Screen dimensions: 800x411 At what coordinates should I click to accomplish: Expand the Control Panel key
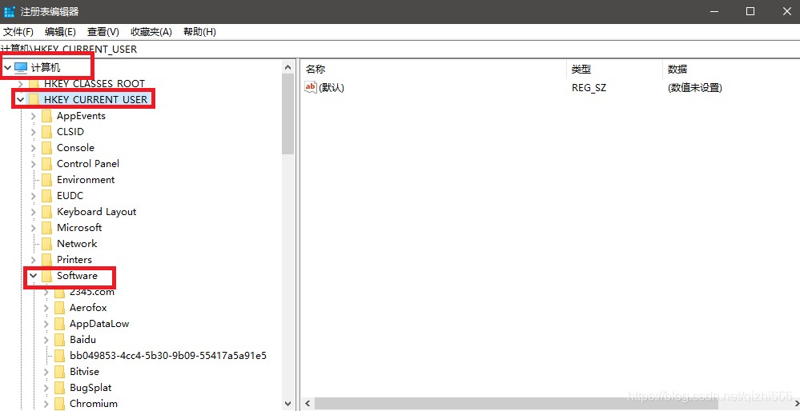(x=34, y=164)
